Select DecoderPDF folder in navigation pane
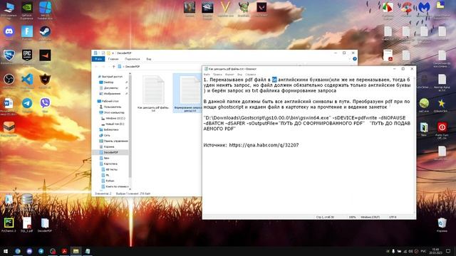Viewport: 456px width, 256px height. 110,152
